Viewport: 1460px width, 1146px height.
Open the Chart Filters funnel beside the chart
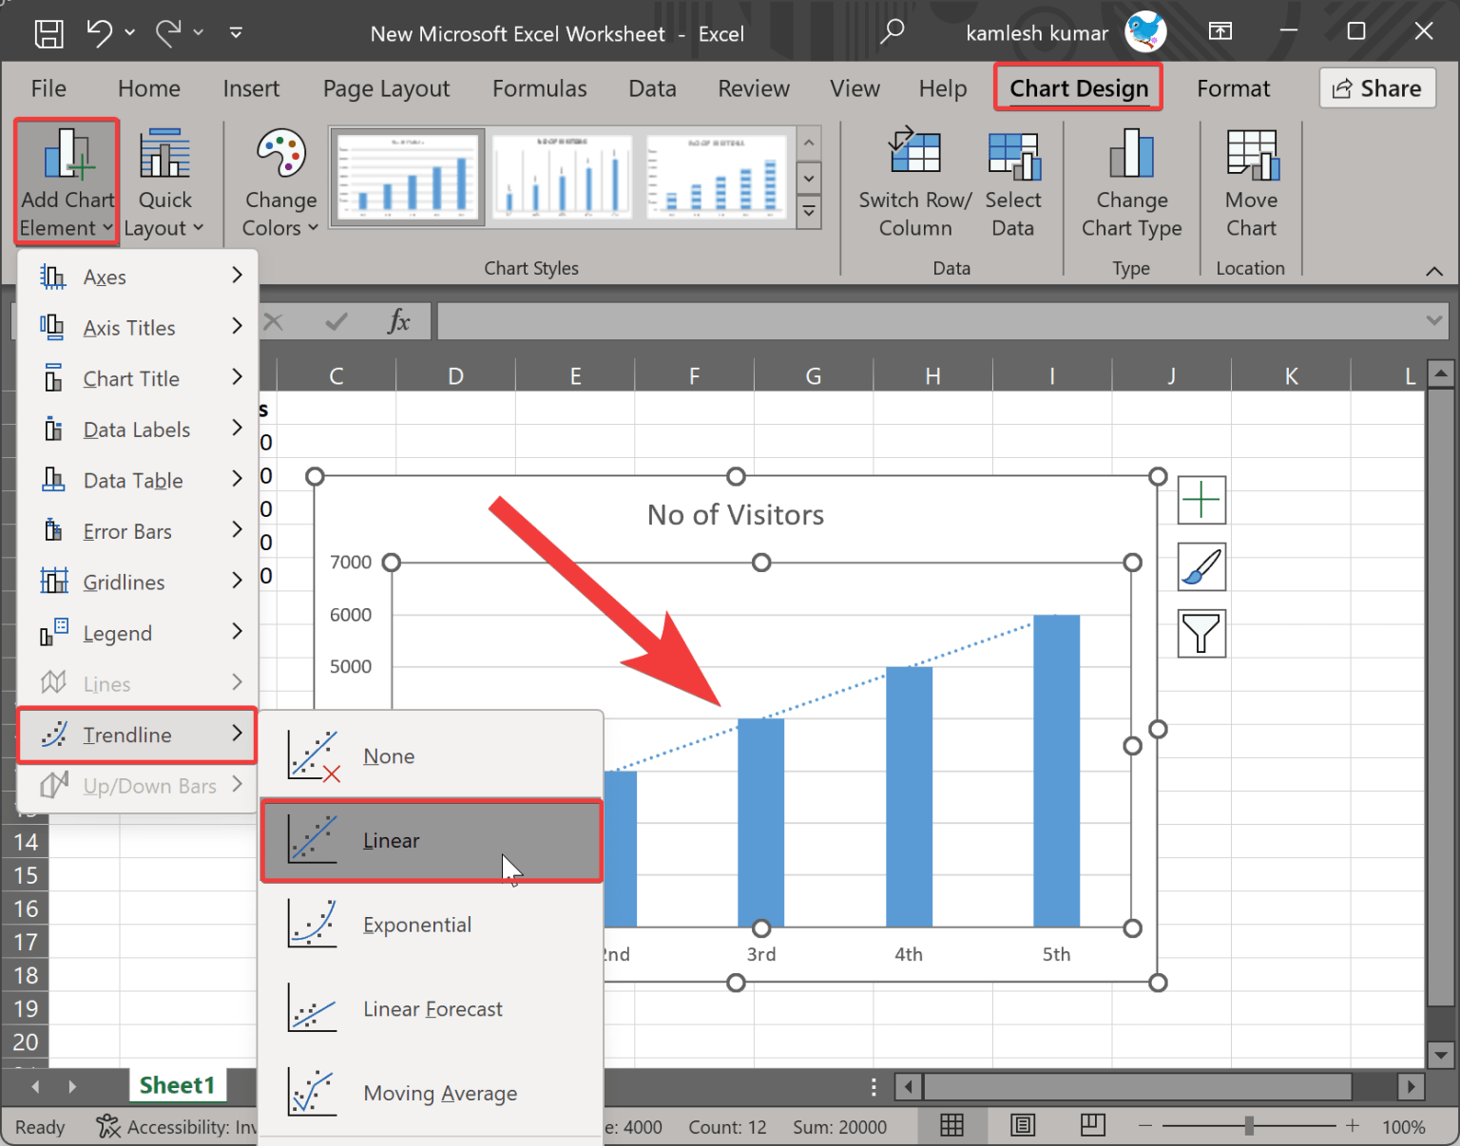[1201, 633]
